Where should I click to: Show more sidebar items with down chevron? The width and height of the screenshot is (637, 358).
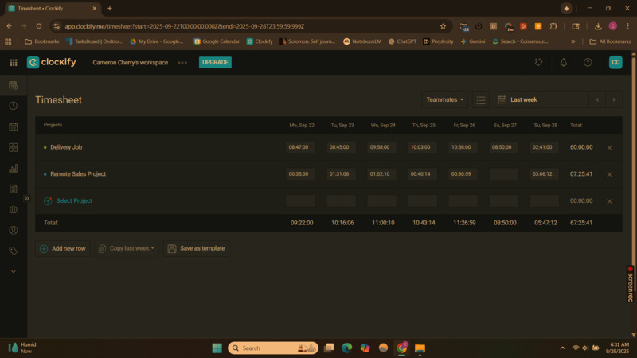click(13, 271)
